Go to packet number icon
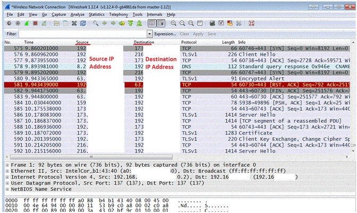 122,23
